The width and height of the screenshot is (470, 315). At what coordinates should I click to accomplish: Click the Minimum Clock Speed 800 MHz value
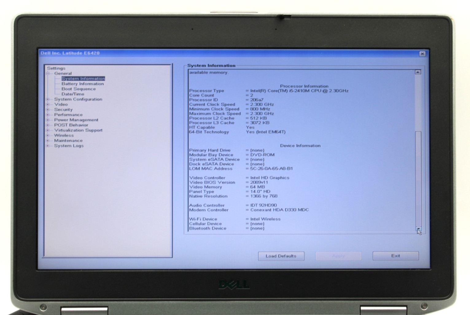[x=260, y=109]
